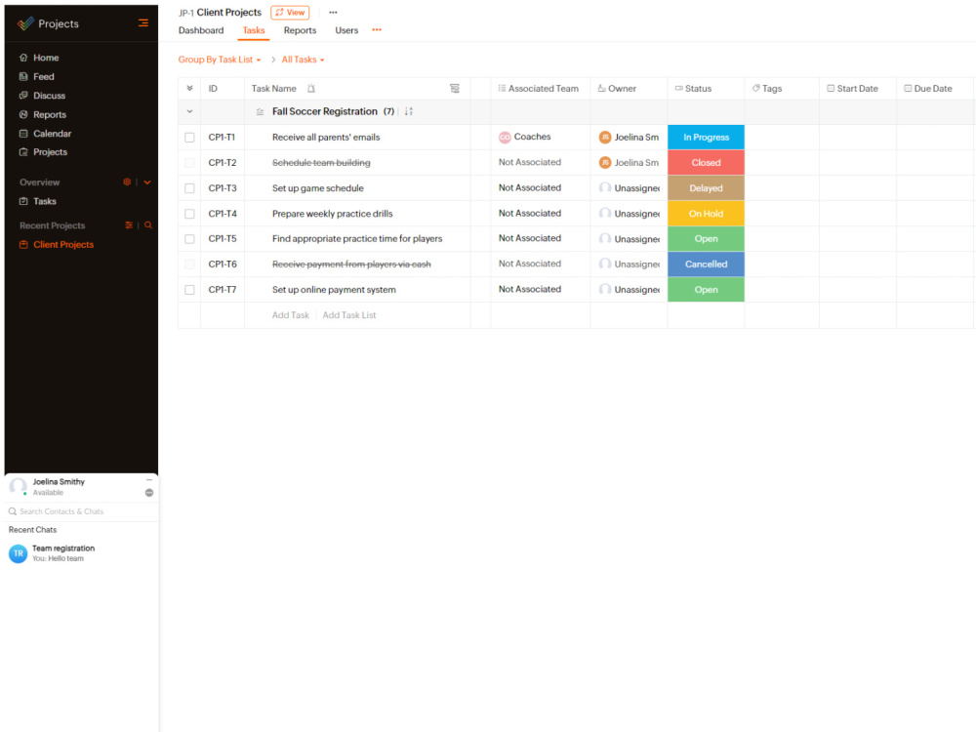The width and height of the screenshot is (976, 732).
Task: Click the View button beside Client Projects
Action: point(290,13)
